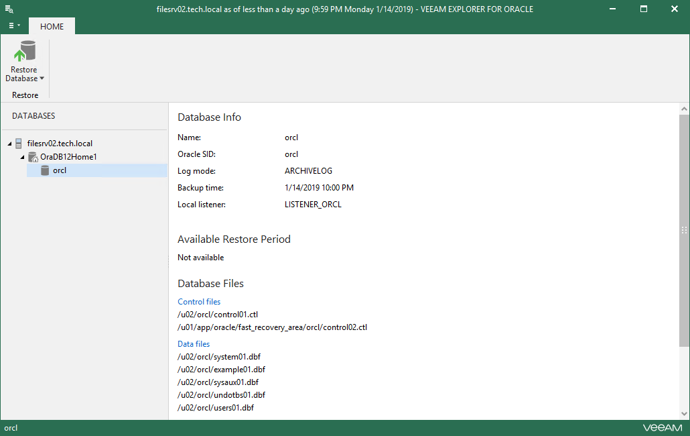Select OraDB12Home1 label in the tree
This screenshot has width=690, height=436.
68,157
